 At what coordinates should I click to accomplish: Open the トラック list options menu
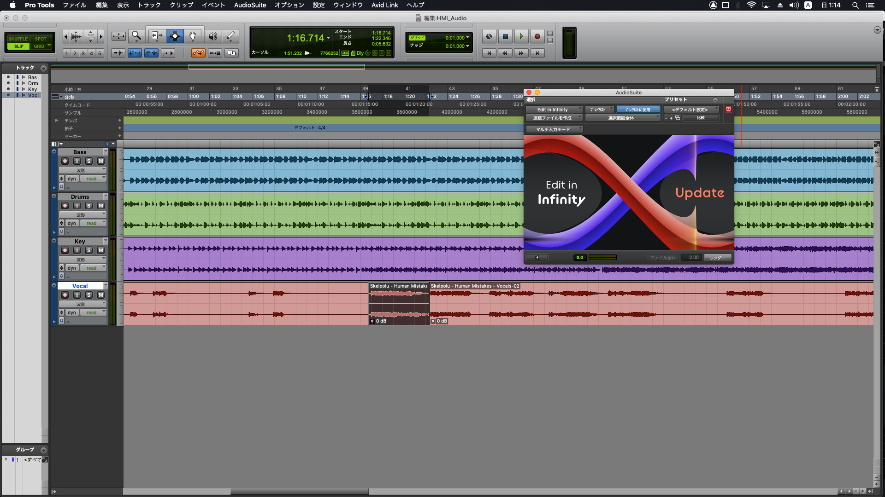coord(43,68)
